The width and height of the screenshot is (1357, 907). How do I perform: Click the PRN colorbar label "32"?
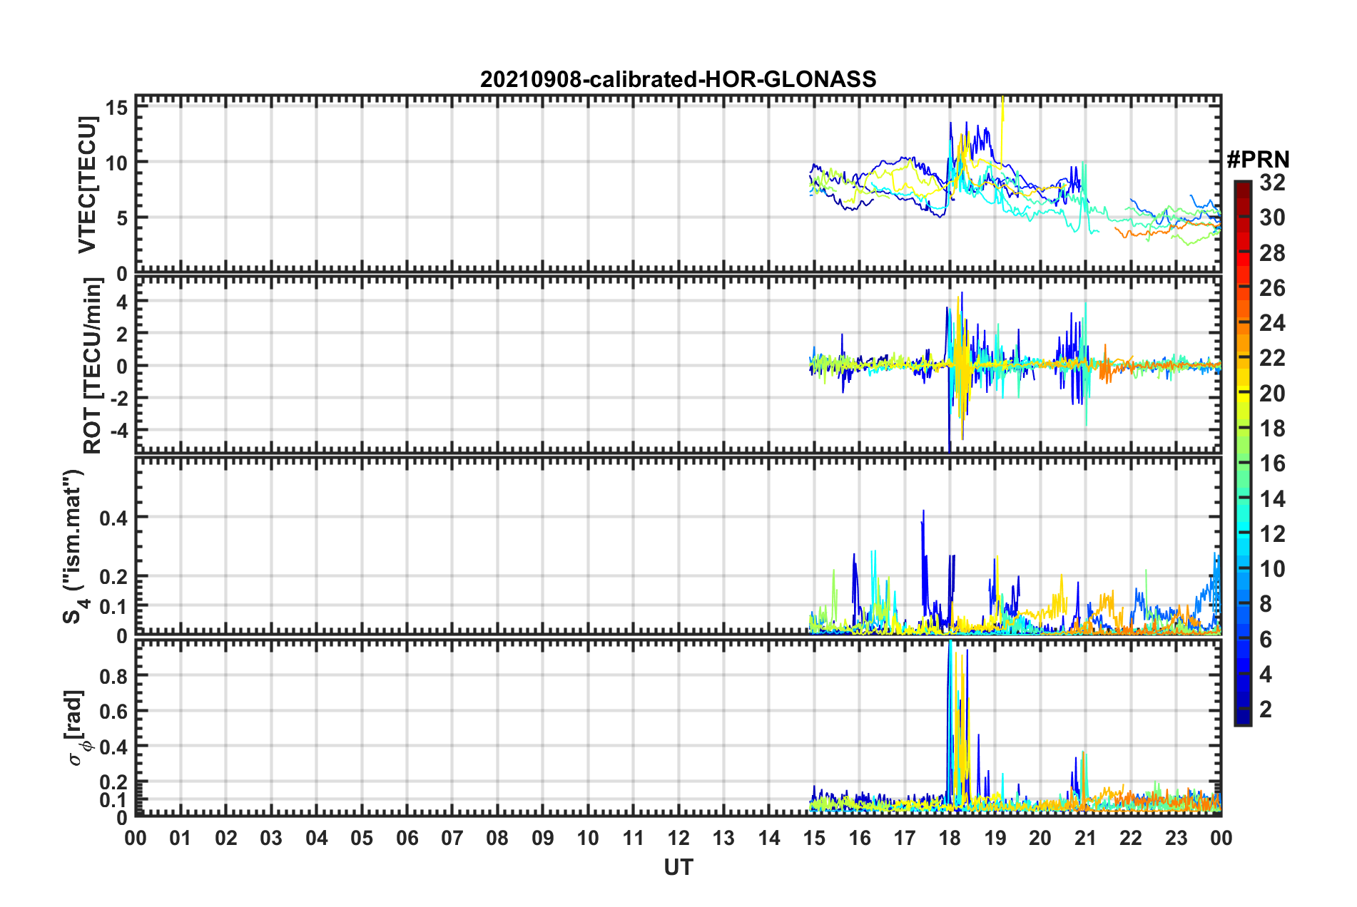(x=1273, y=183)
